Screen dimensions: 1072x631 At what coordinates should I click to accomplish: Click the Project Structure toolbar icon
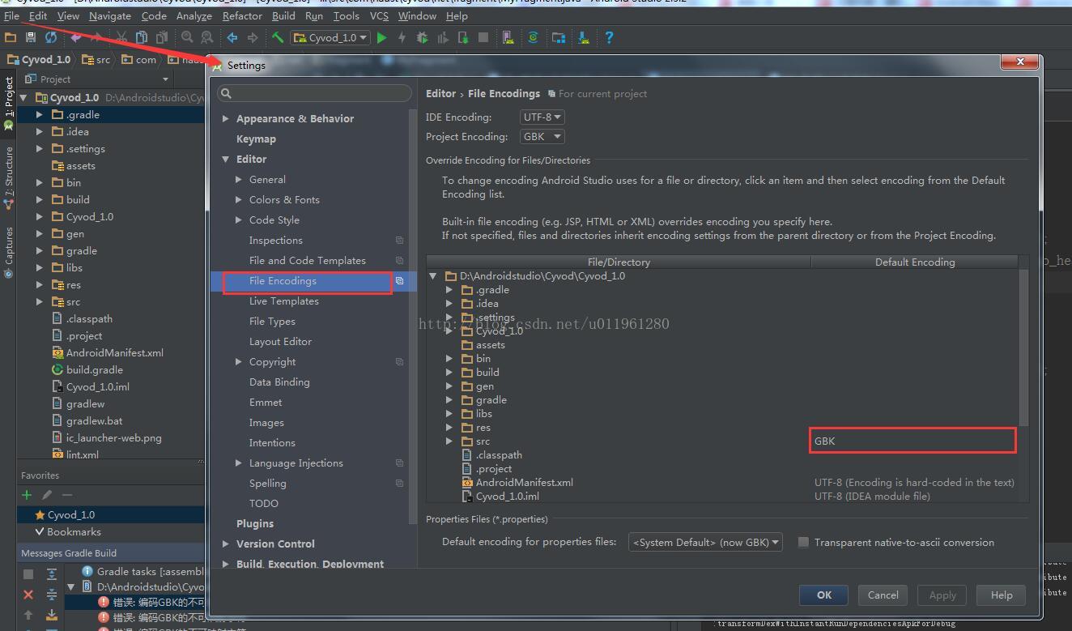point(559,37)
